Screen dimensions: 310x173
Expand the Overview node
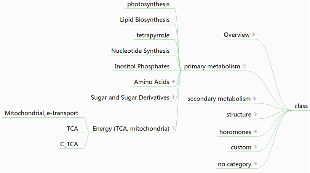[x=254, y=34]
